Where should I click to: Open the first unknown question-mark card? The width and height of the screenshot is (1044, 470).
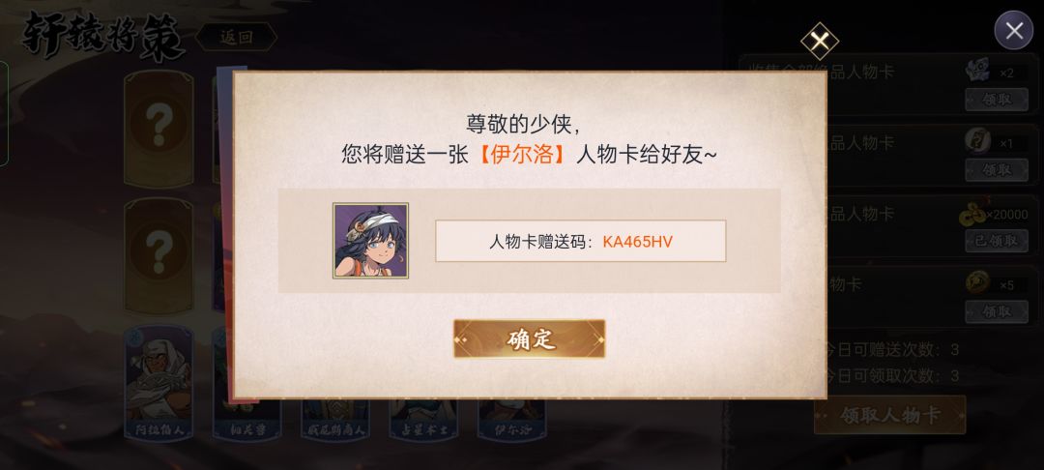click(x=159, y=127)
